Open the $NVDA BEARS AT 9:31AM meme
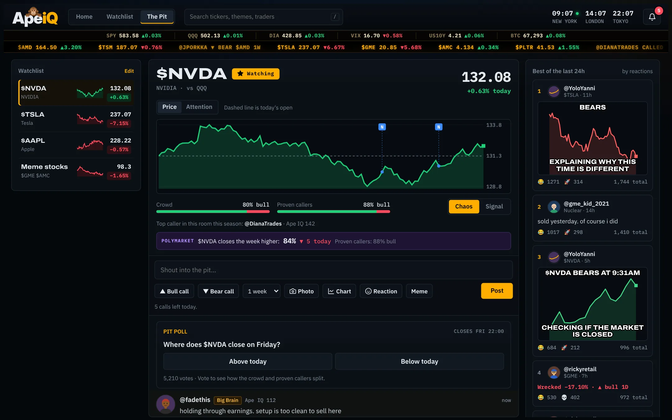This screenshot has width=672, height=420. coord(592,304)
